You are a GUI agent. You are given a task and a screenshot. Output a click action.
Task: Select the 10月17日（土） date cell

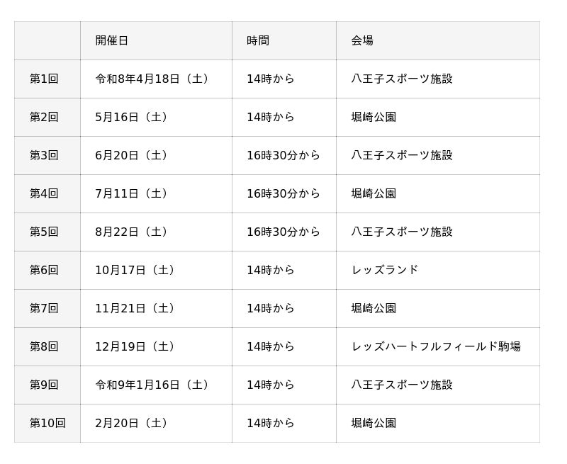click(x=137, y=270)
